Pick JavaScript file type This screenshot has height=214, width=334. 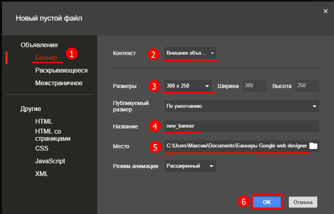(x=50, y=161)
